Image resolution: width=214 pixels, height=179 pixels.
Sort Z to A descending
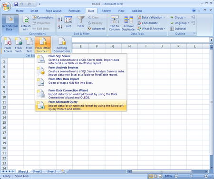60,27
